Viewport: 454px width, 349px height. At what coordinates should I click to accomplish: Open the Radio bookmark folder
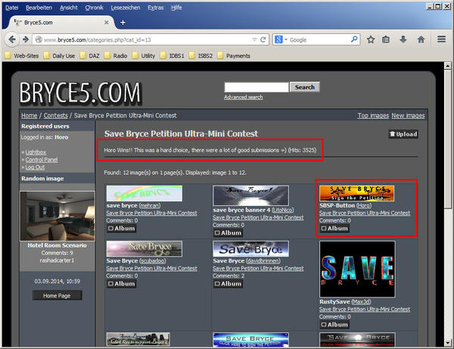tap(116, 55)
